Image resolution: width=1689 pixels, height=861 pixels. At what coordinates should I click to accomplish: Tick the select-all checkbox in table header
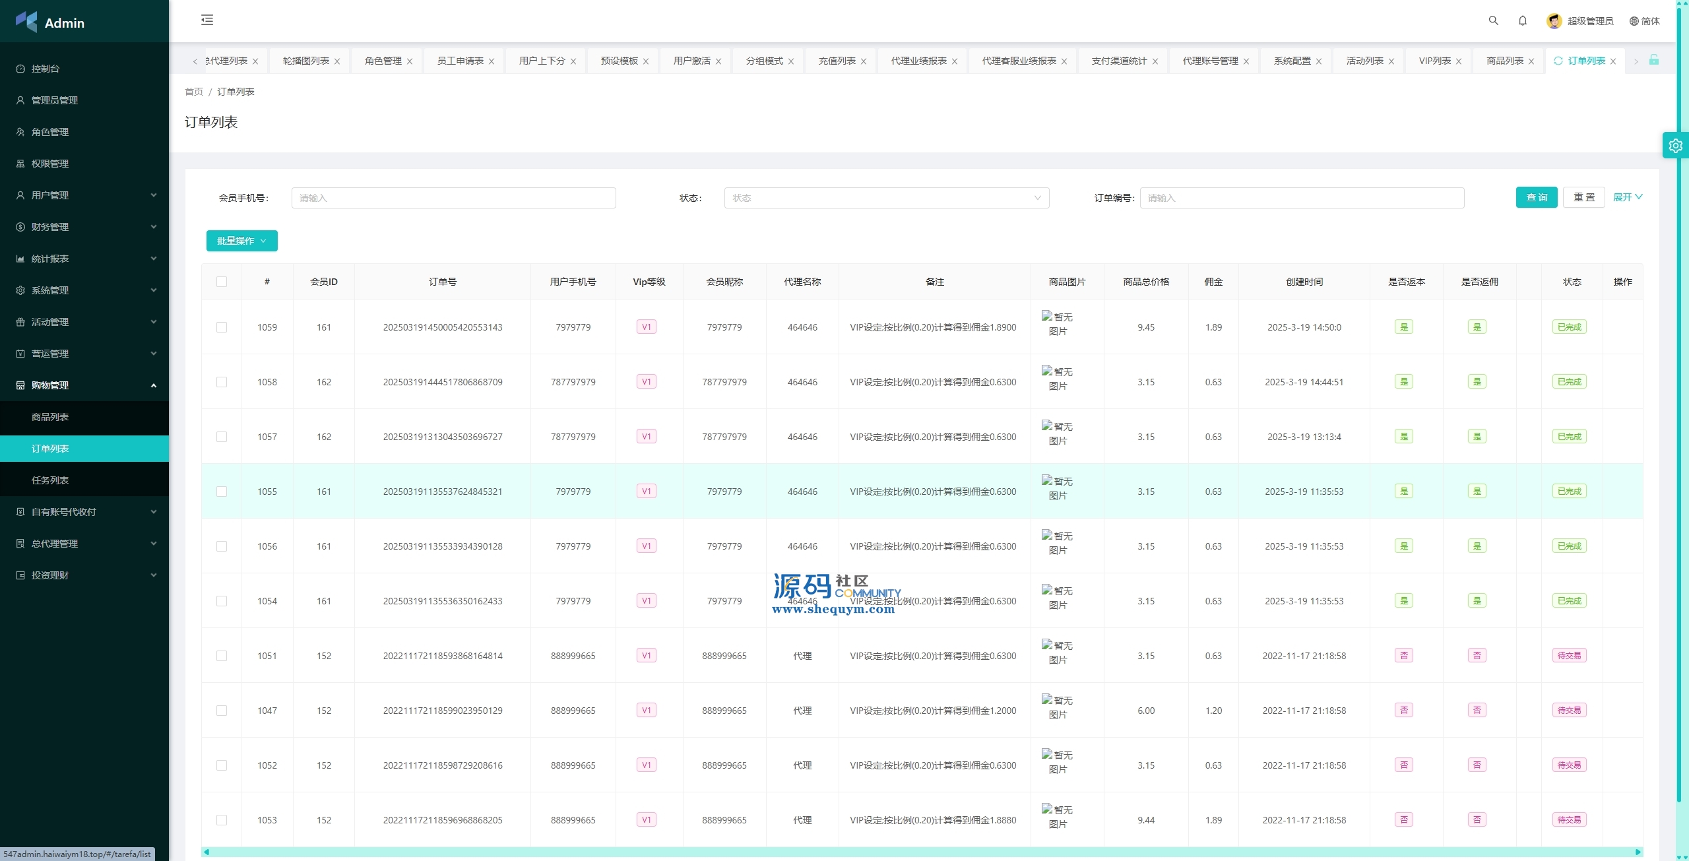click(222, 282)
